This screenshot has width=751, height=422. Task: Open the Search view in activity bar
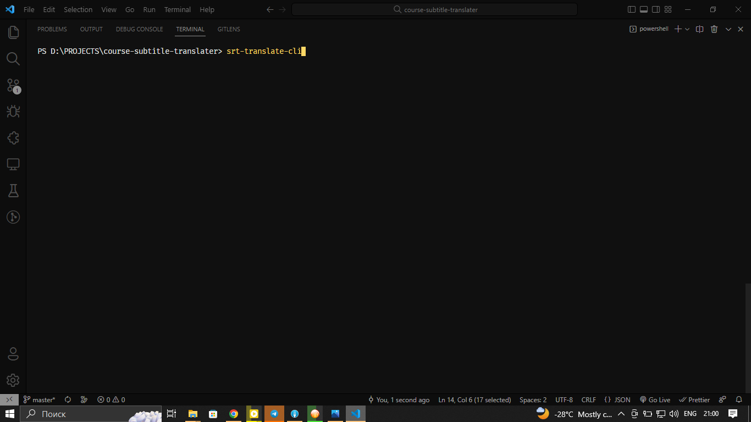tap(13, 59)
